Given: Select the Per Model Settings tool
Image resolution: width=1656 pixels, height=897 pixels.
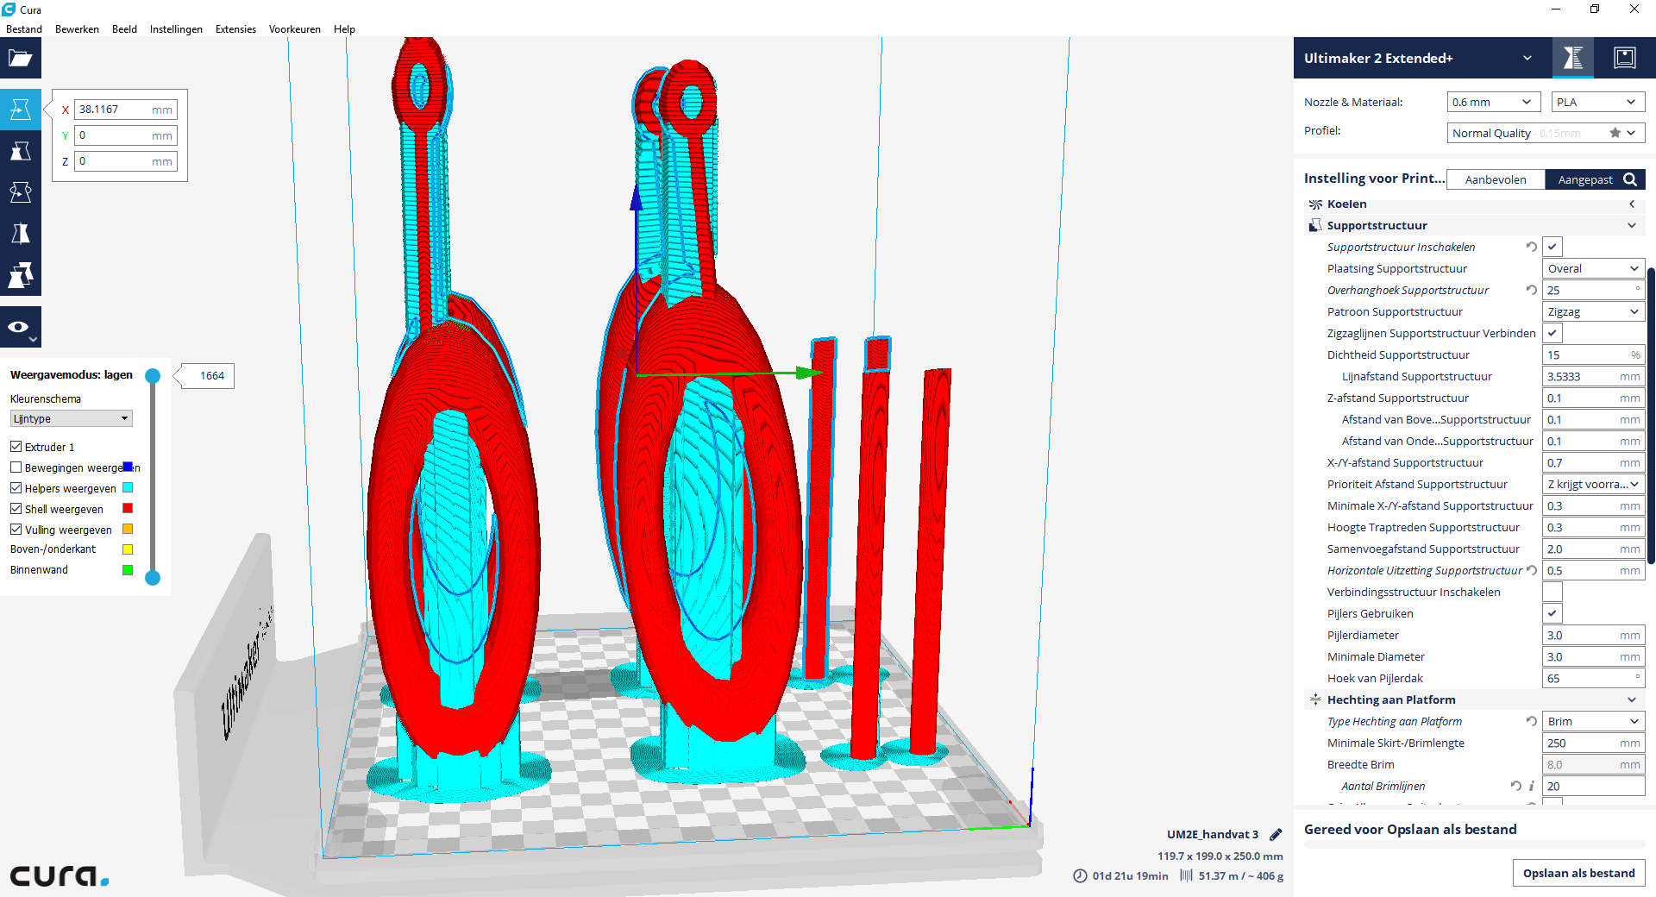Looking at the screenshot, I should [21, 275].
